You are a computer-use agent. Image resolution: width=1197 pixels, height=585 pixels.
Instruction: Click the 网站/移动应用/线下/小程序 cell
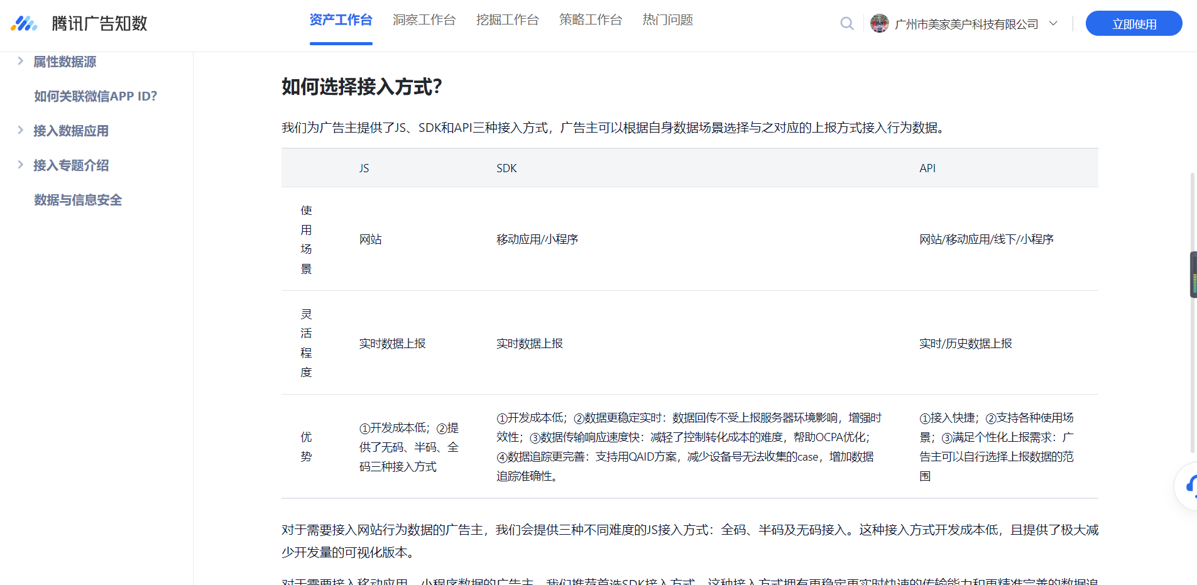(987, 239)
